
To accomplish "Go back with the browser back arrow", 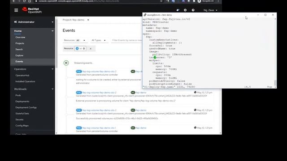I will tap(14, 1).
